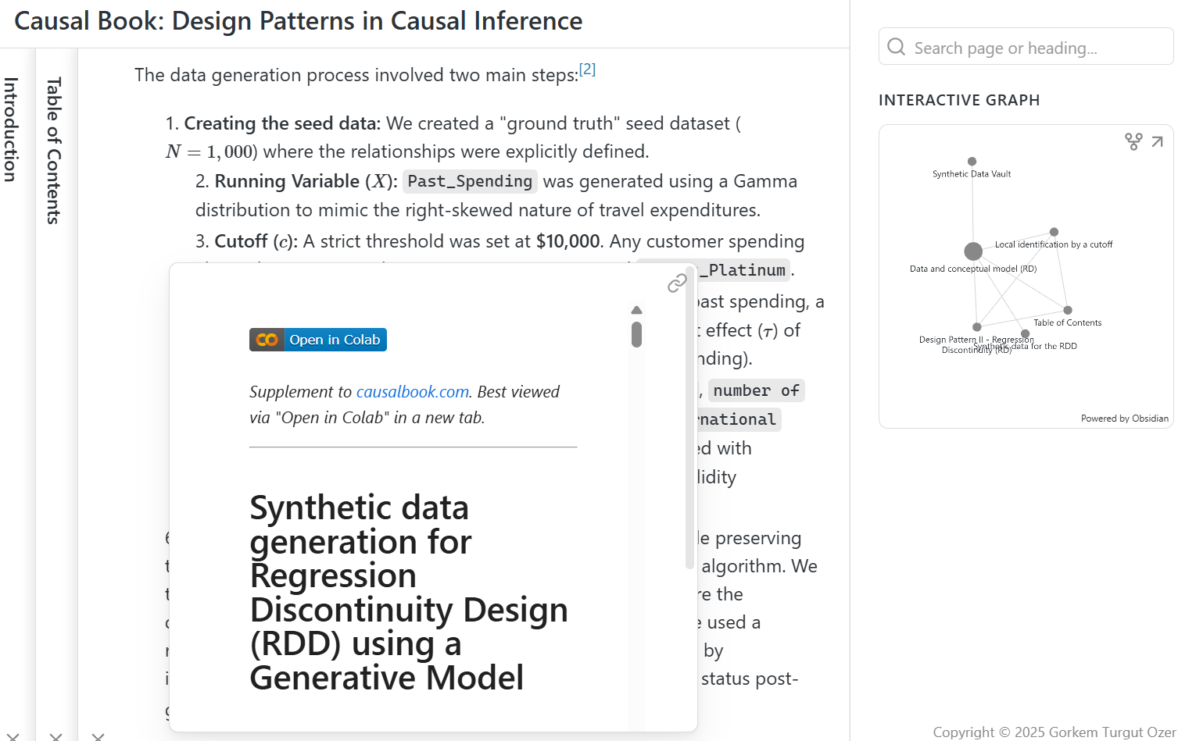Expand graph with the arrow icon
This screenshot has height=741, width=1178.
coord(1158,141)
